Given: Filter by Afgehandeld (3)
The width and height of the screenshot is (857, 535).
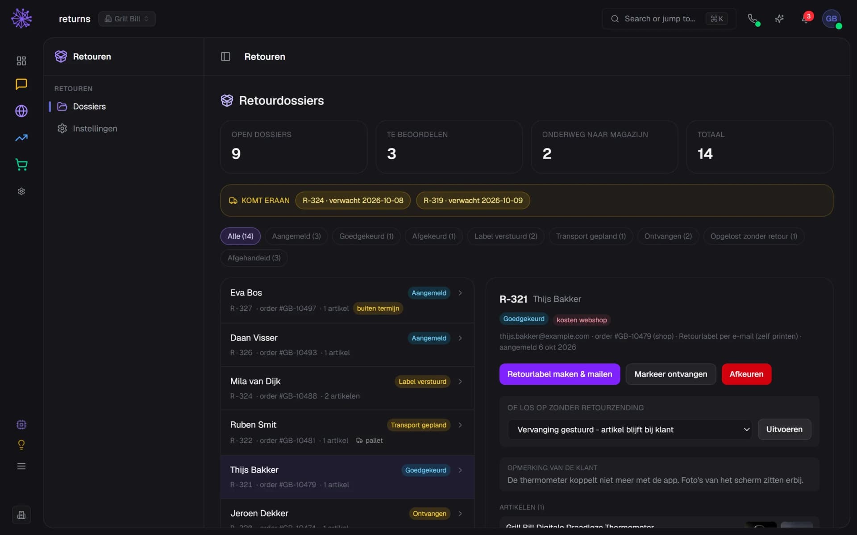Looking at the screenshot, I should 254,258.
